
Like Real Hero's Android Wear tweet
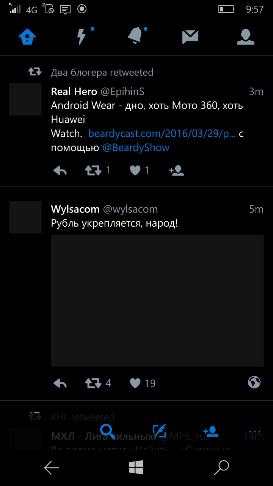(135, 170)
